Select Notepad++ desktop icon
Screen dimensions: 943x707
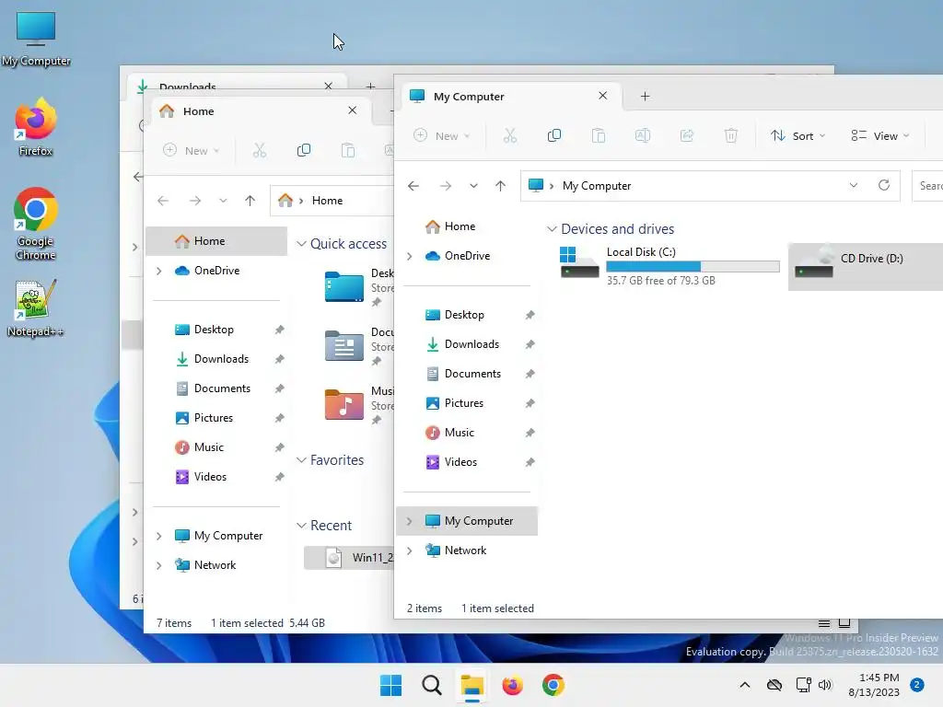36,307
